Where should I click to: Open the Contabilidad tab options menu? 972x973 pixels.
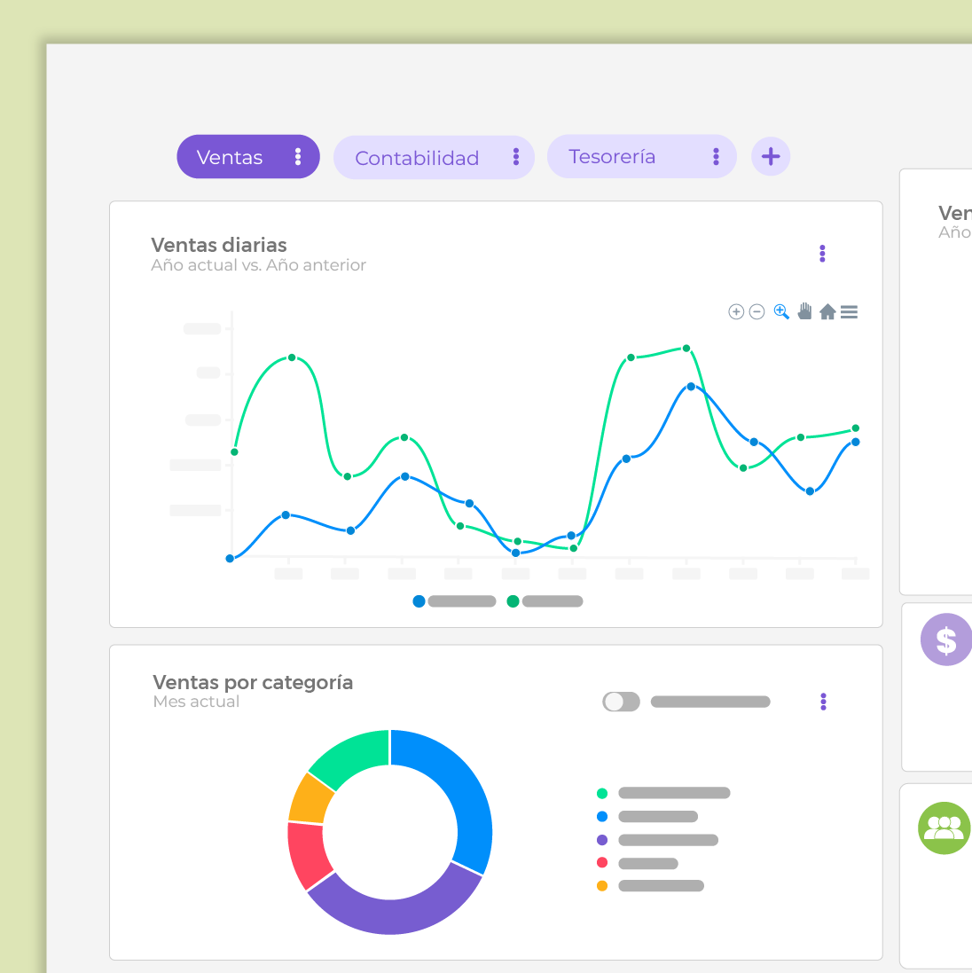[515, 157]
